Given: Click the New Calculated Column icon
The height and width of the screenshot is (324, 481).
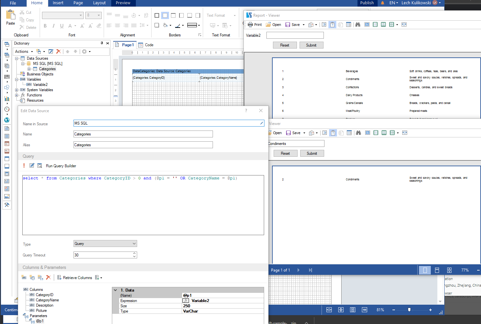Looking at the screenshot, I should 32,277.
